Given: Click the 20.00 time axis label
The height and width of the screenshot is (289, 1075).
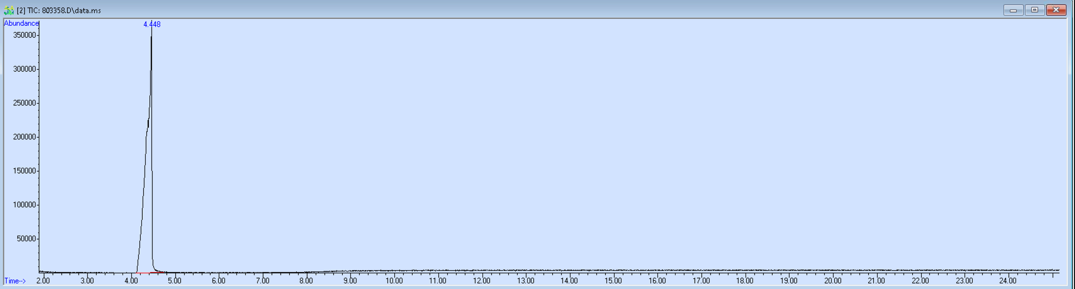Looking at the screenshot, I should [x=833, y=281].
